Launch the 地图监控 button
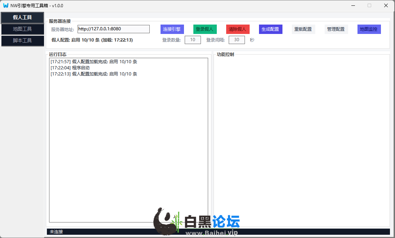 coord(369,29)
